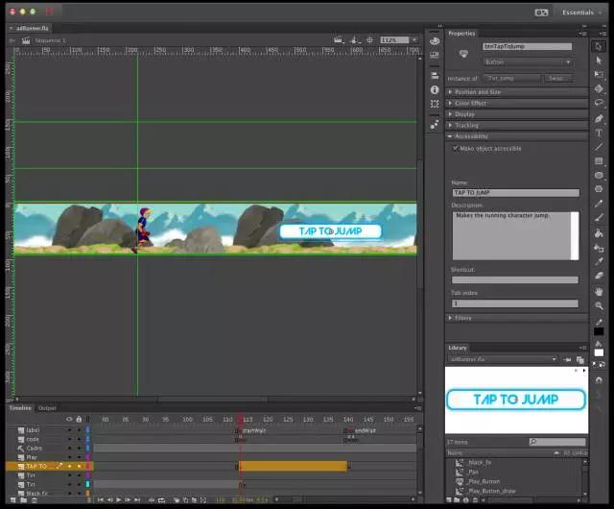Collapse the Accessibility section

pyautogui.click(x=450, y=136)
